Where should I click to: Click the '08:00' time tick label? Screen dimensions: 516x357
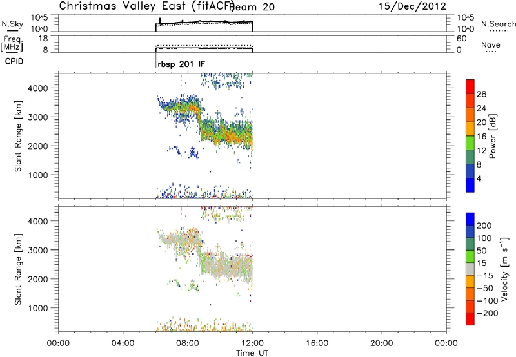pos(188,343)
